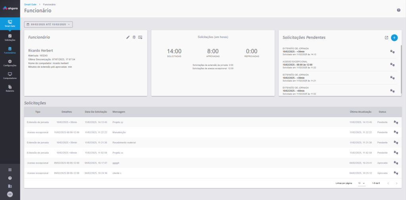Open the help question mark icon at top right

click(x=398, y=10)
